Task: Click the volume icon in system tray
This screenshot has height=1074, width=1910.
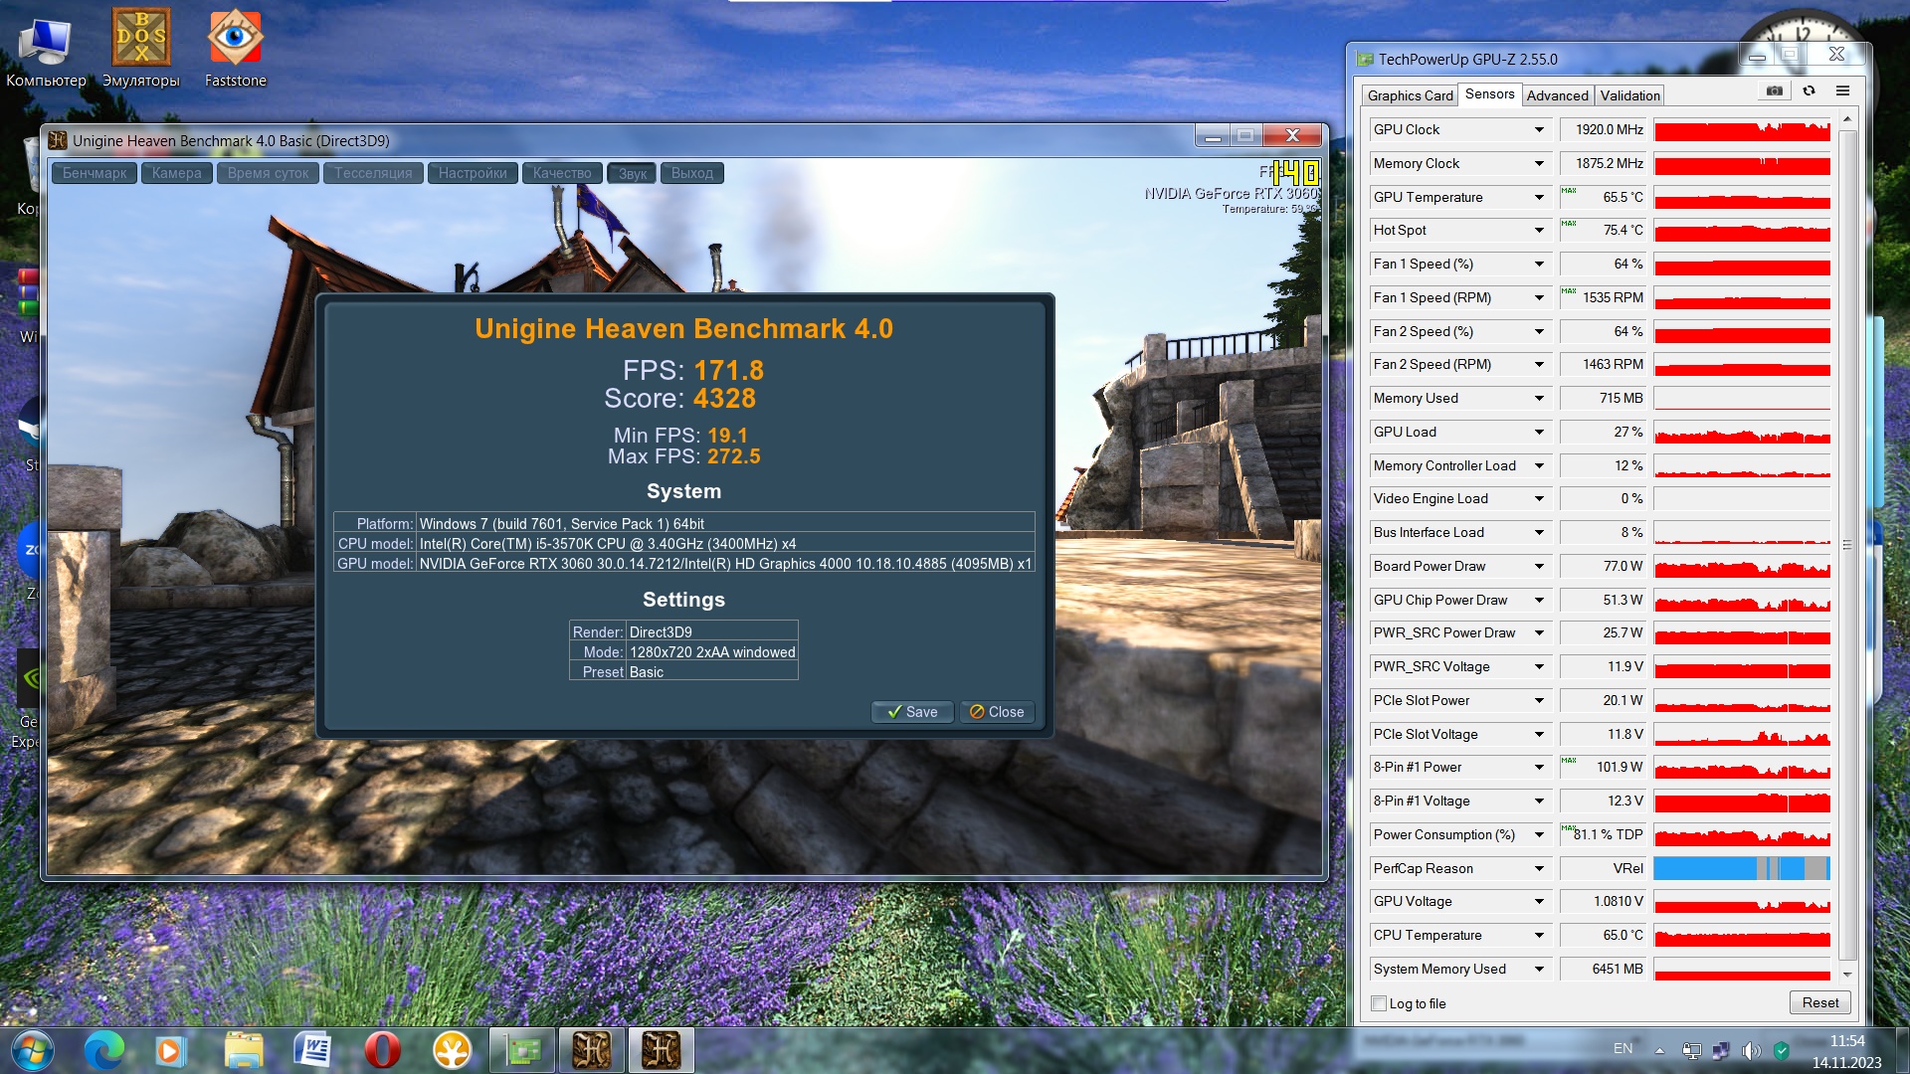Action: (x=1752, y=1050)
